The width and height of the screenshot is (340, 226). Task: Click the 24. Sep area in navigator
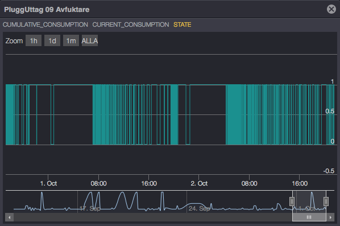199,208
